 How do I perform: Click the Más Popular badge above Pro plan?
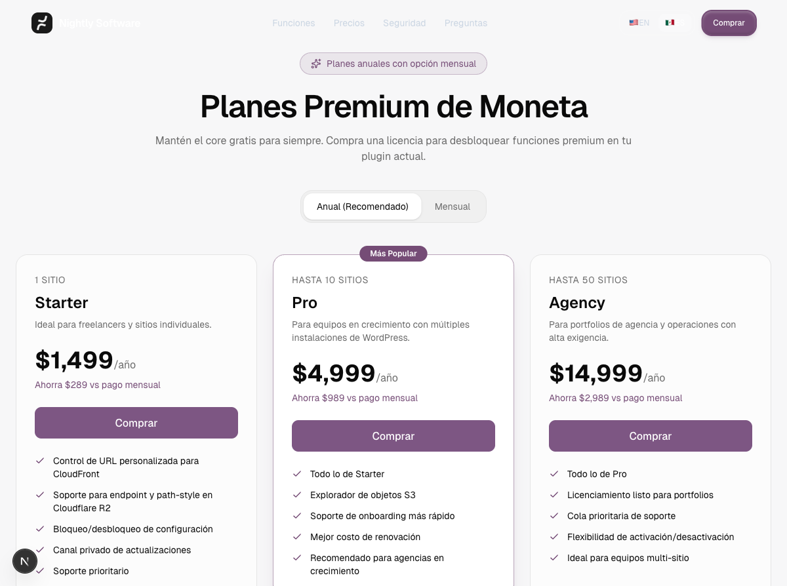(393, 254)
